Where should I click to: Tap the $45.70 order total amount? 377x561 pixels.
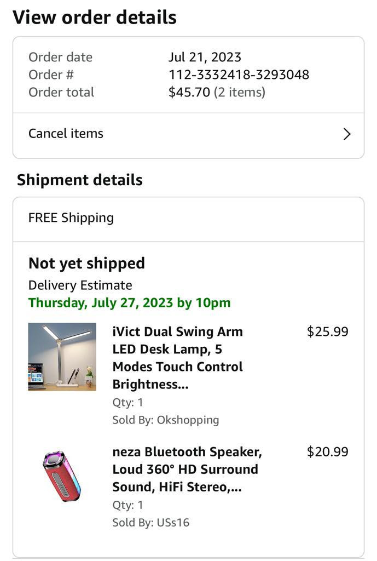[189, 92]
